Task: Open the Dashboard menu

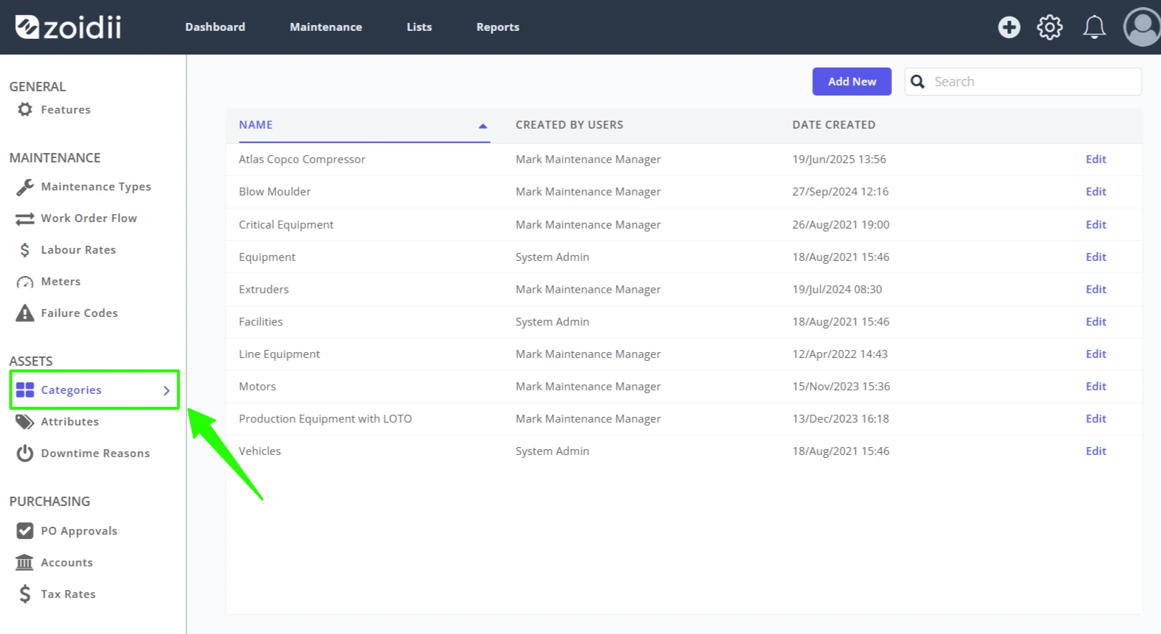Action: click(215, 27)
